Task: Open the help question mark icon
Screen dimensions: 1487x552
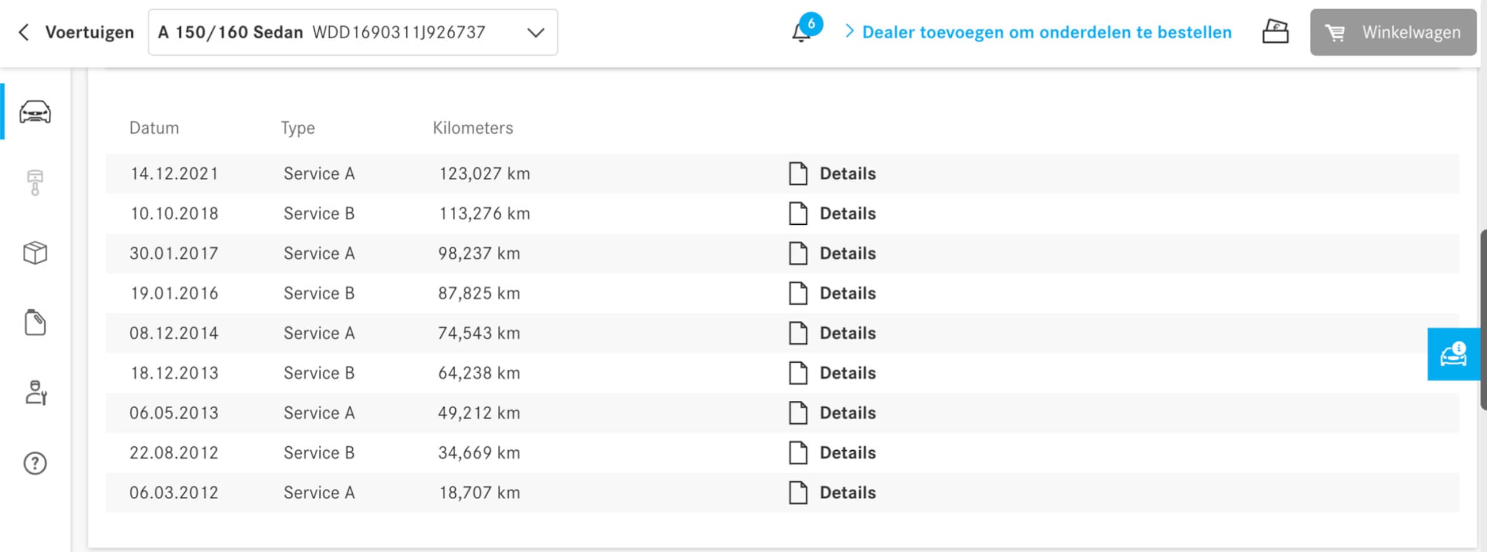Action: tap(35, 463)
